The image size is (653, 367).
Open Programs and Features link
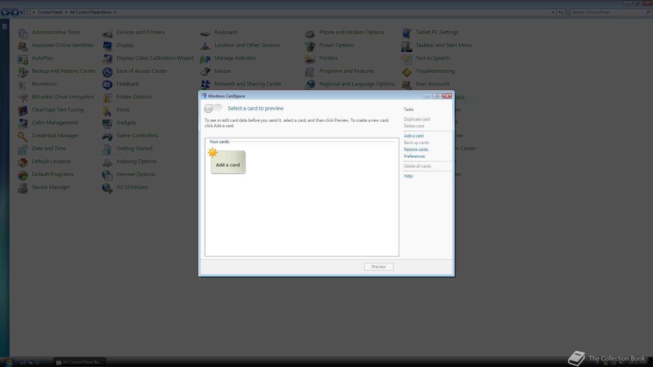[346, 71]
